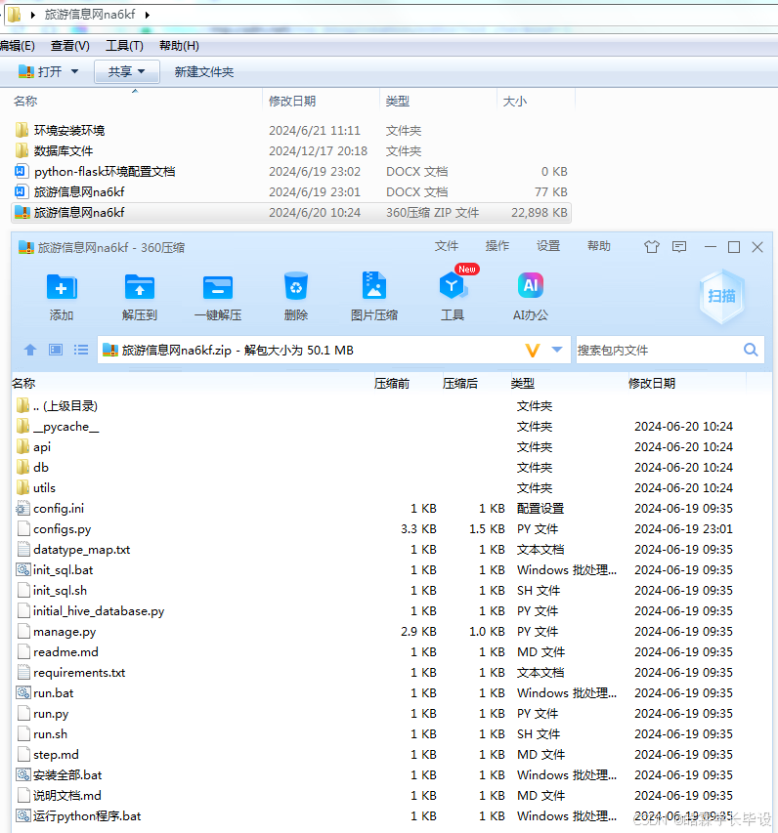Expand the breadcrumb arrow after 旅游信息网na6kf
Screen dimensions: 778x833
(148, 15)
